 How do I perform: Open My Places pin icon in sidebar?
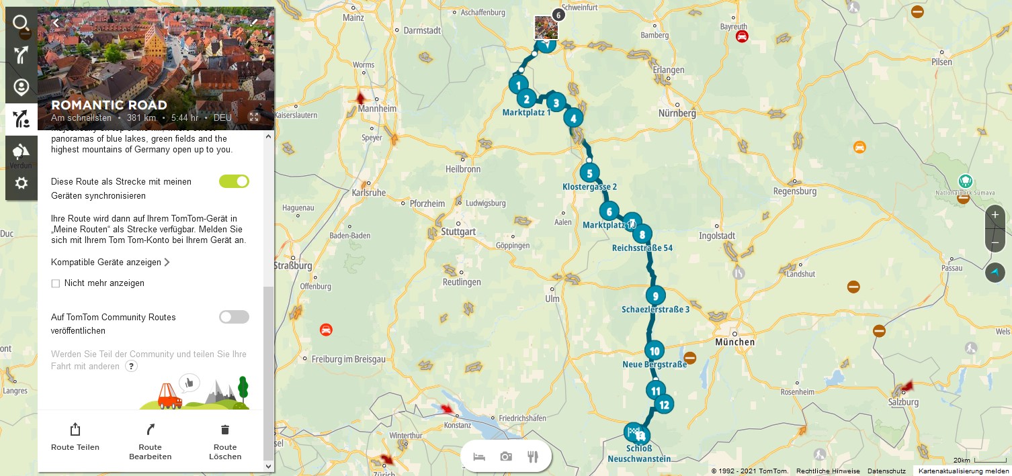click(x=21, y=87)
